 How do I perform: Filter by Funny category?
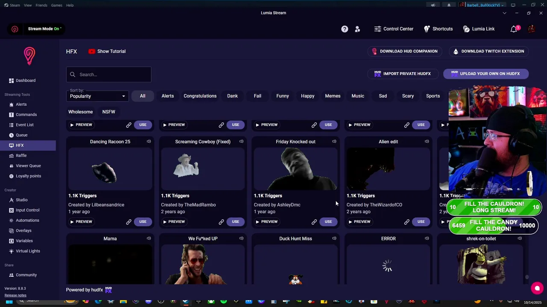pos(282,96)
